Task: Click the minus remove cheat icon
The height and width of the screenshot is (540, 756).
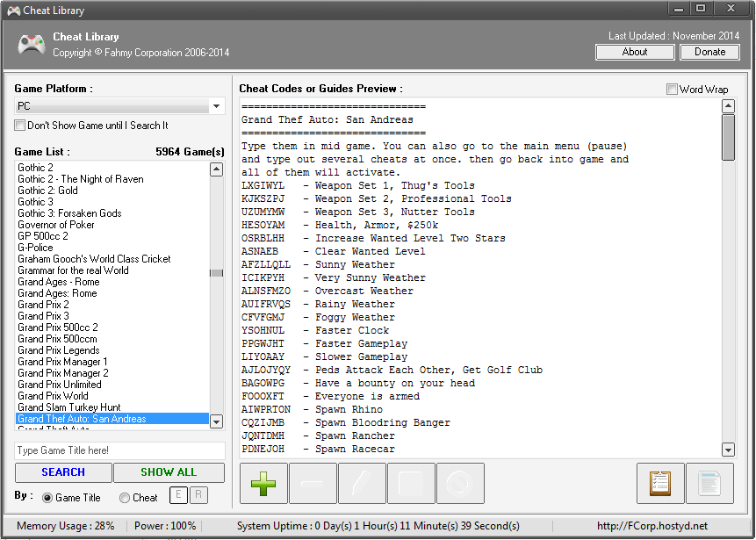Action: pyautogui.click(x=313, y=484)
